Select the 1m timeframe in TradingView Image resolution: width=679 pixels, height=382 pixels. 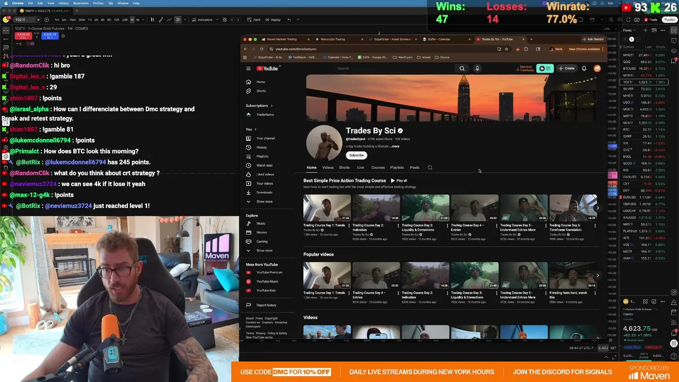pos(57,20)
